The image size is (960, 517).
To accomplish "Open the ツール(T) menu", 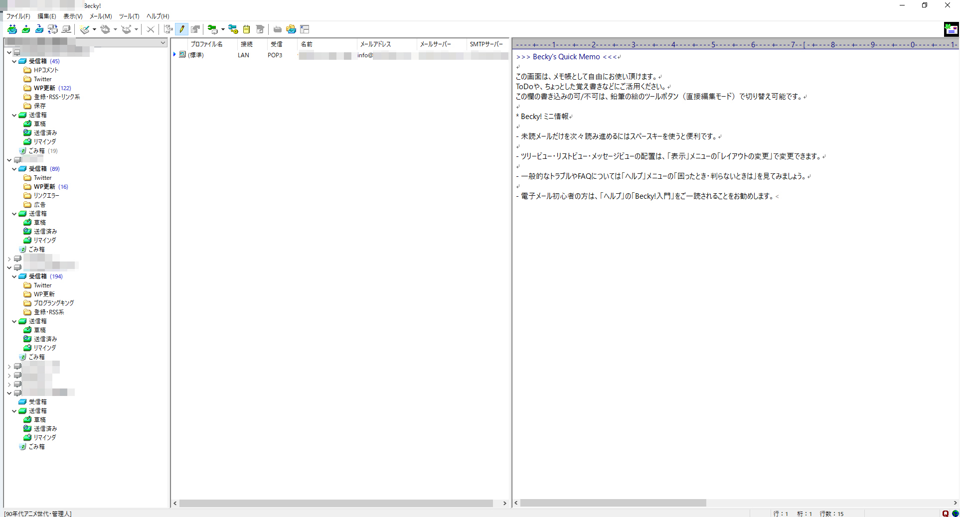I will pos(129,16).
